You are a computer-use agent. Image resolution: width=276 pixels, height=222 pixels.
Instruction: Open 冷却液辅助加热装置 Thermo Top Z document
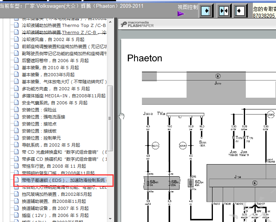[64, 25]
